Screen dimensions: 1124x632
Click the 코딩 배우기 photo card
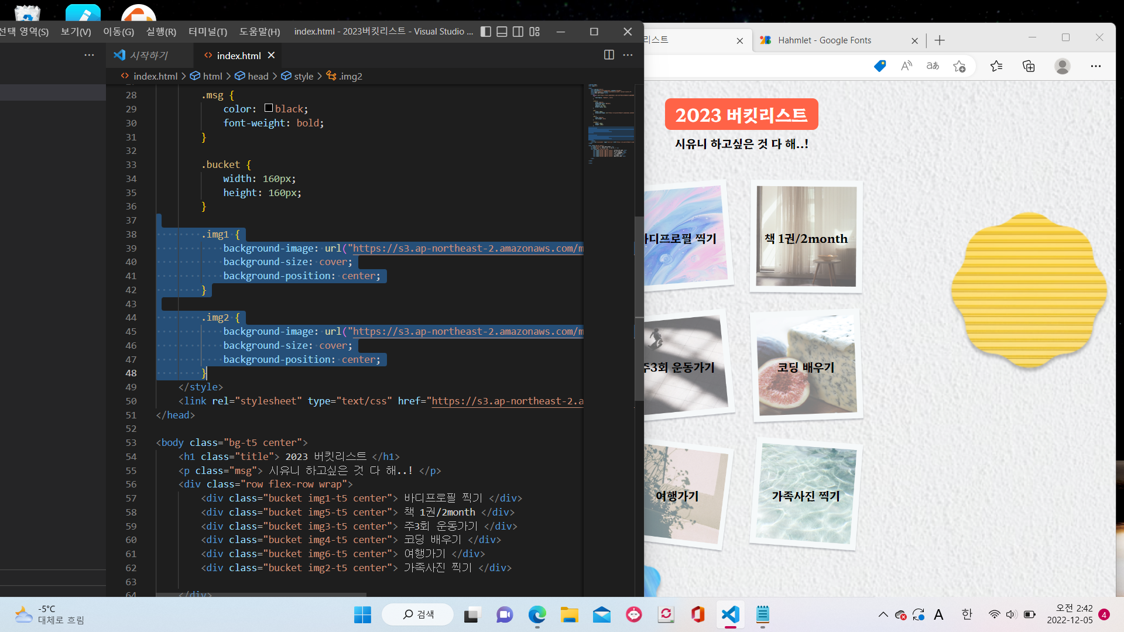point(806,365)
